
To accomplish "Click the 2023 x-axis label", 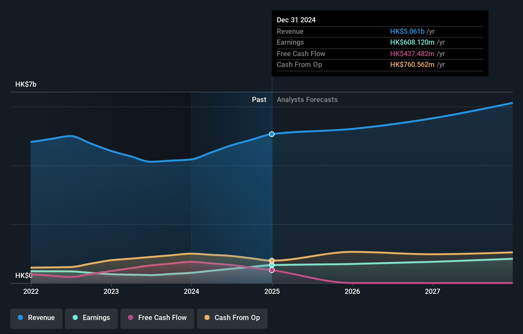I will (x=111, y=291).
